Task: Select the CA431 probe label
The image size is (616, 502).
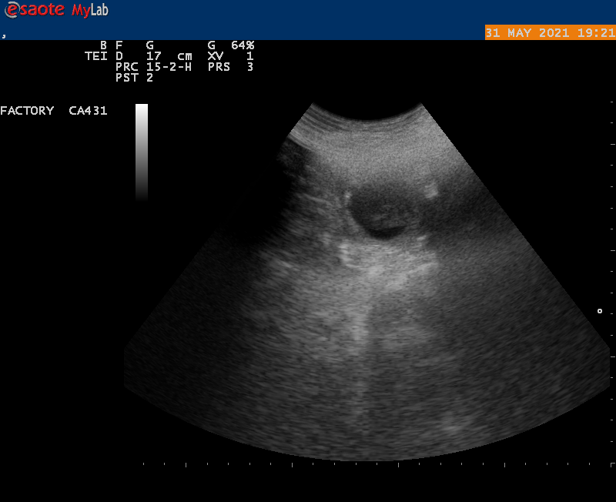Action: coord(88,111)
